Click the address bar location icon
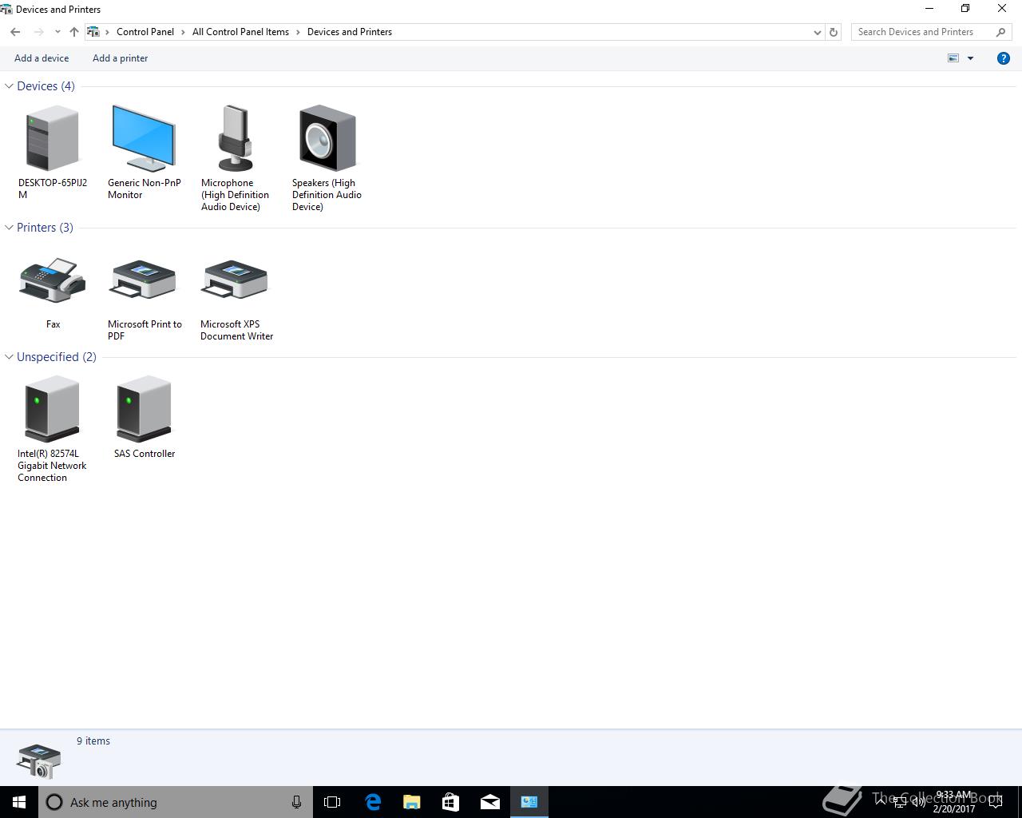 tap(93, 32)
